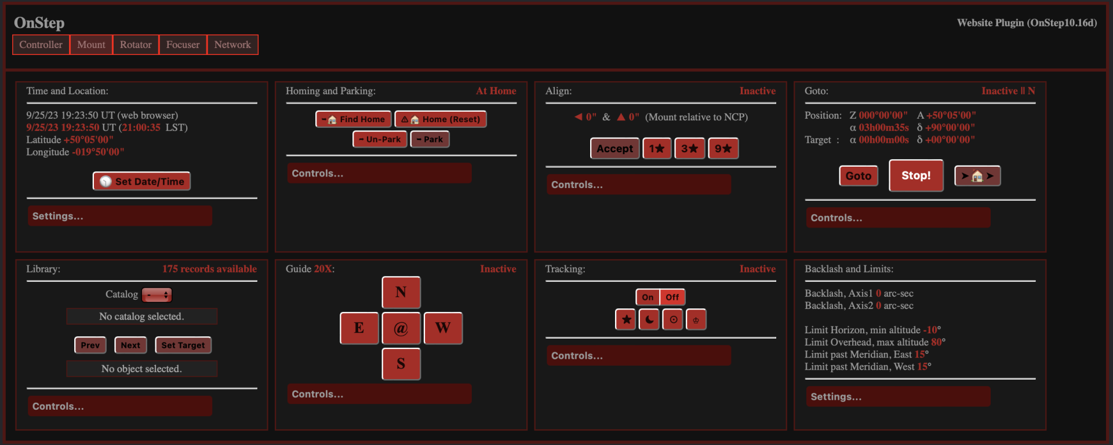Click 'Backlash, Axis1' line
This screenshot has height=445, width=1113.
(859, 293)
